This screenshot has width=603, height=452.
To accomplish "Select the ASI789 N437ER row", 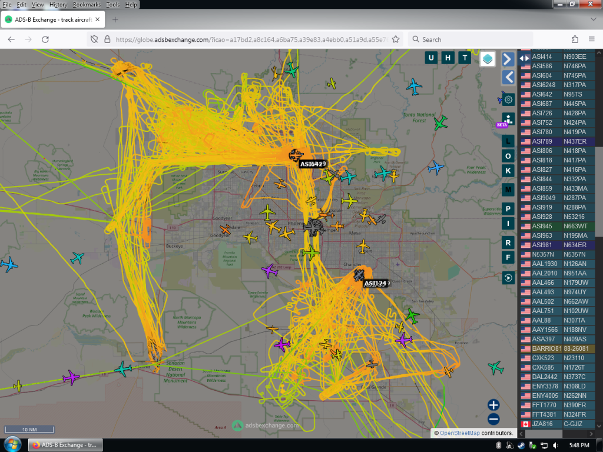I will click(558, 141).
